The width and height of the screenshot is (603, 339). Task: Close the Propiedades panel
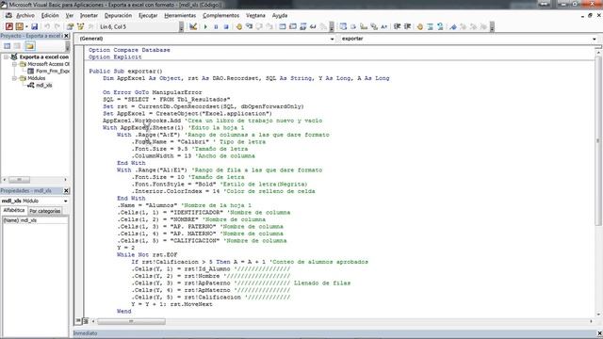tap(66, 190)
